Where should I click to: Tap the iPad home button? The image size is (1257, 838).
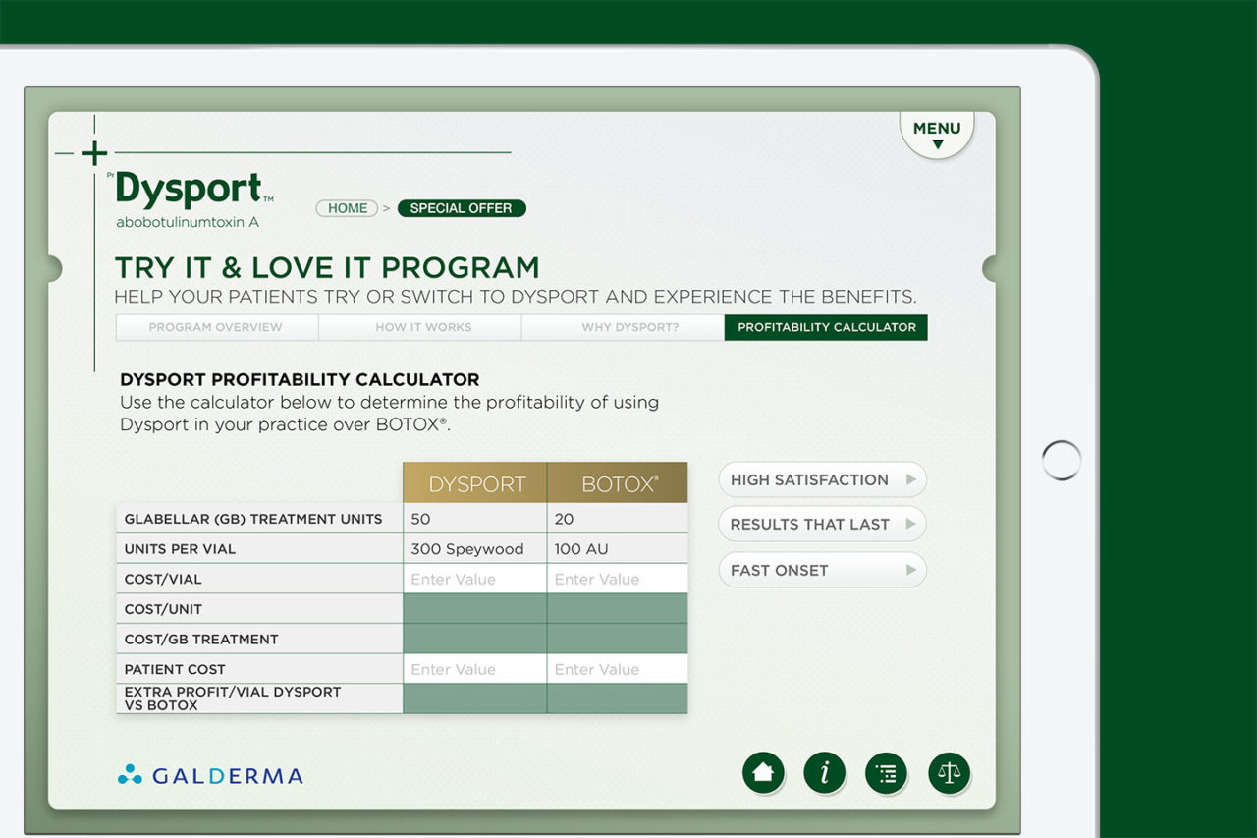coord(1062,460)
